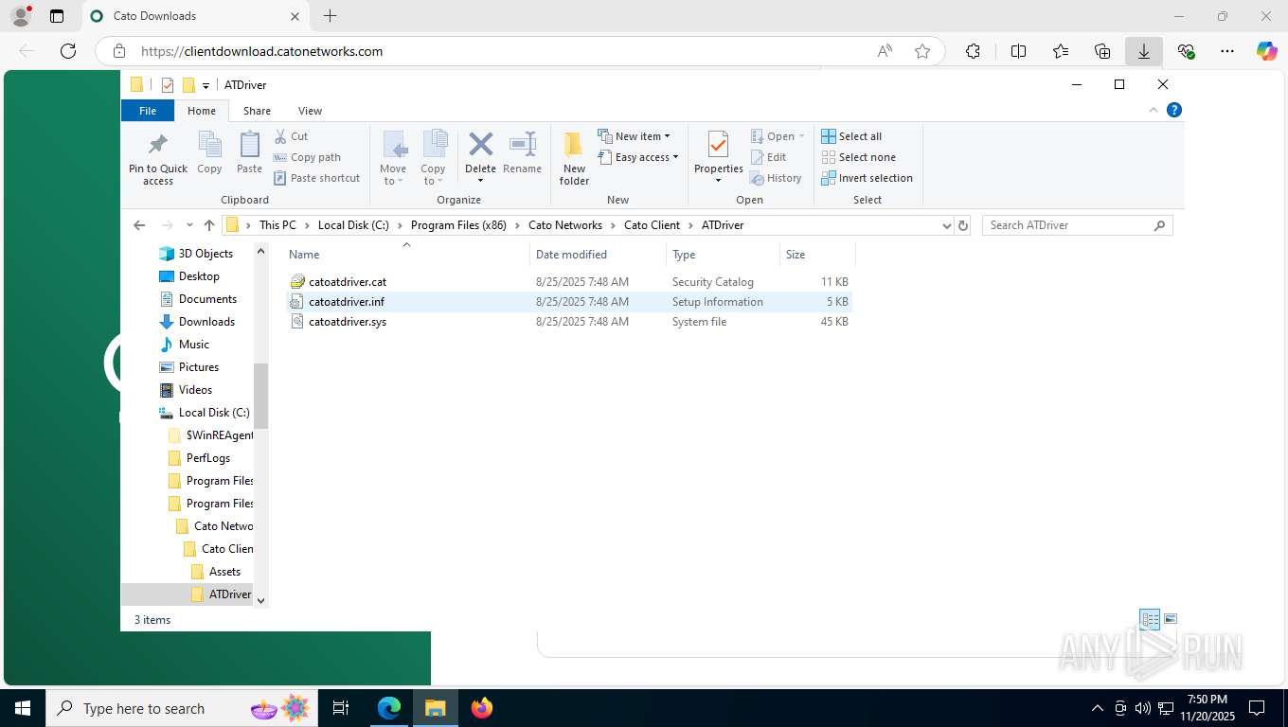1288x727 pixels.
Task: Open Windows Start menu
Action: 23,708
